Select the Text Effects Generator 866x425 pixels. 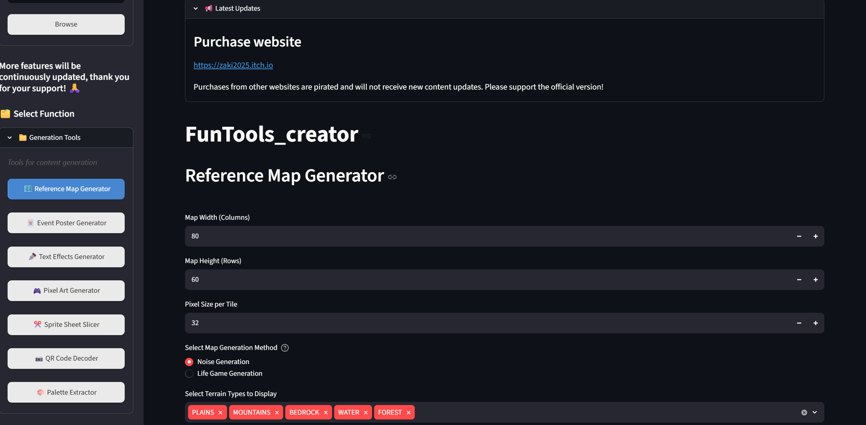(66, 257)
